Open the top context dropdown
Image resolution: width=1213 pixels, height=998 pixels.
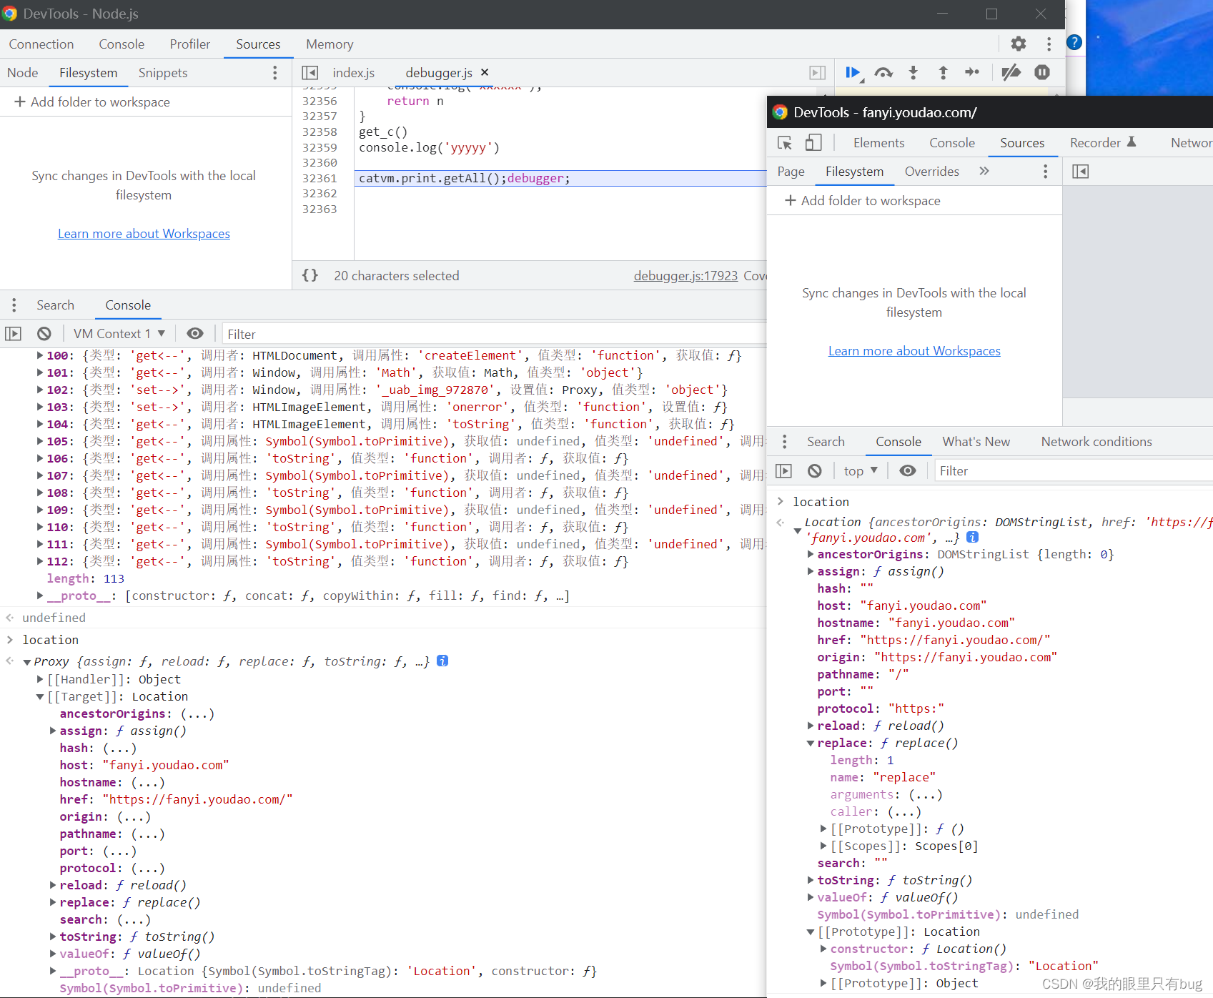[x=861, y=471]
